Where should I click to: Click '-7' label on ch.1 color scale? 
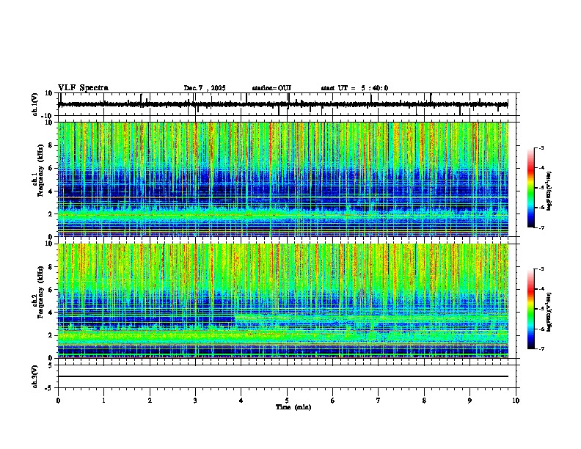tap(541, 227)
